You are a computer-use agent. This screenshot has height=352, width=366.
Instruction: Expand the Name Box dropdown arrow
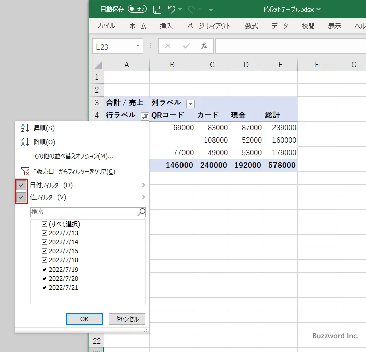click(x=138, y=46)
